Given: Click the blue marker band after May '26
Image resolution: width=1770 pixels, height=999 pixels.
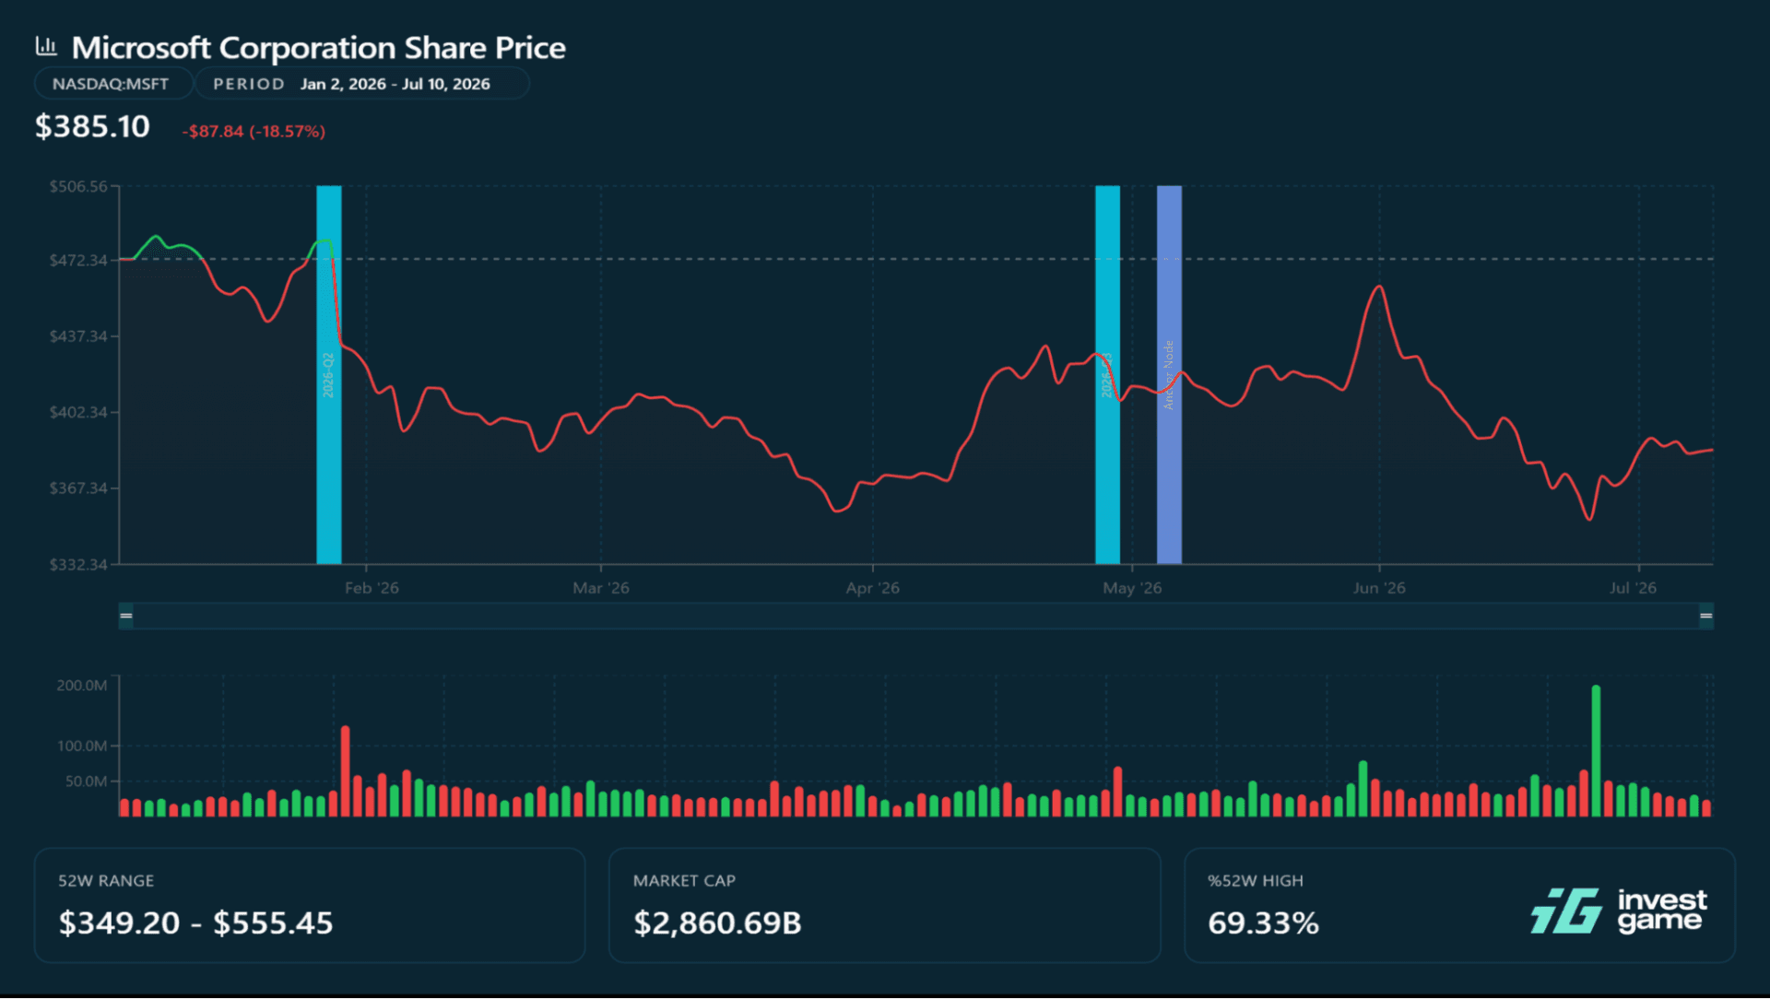Looking at the screenshot, I should click(1169, 374).
